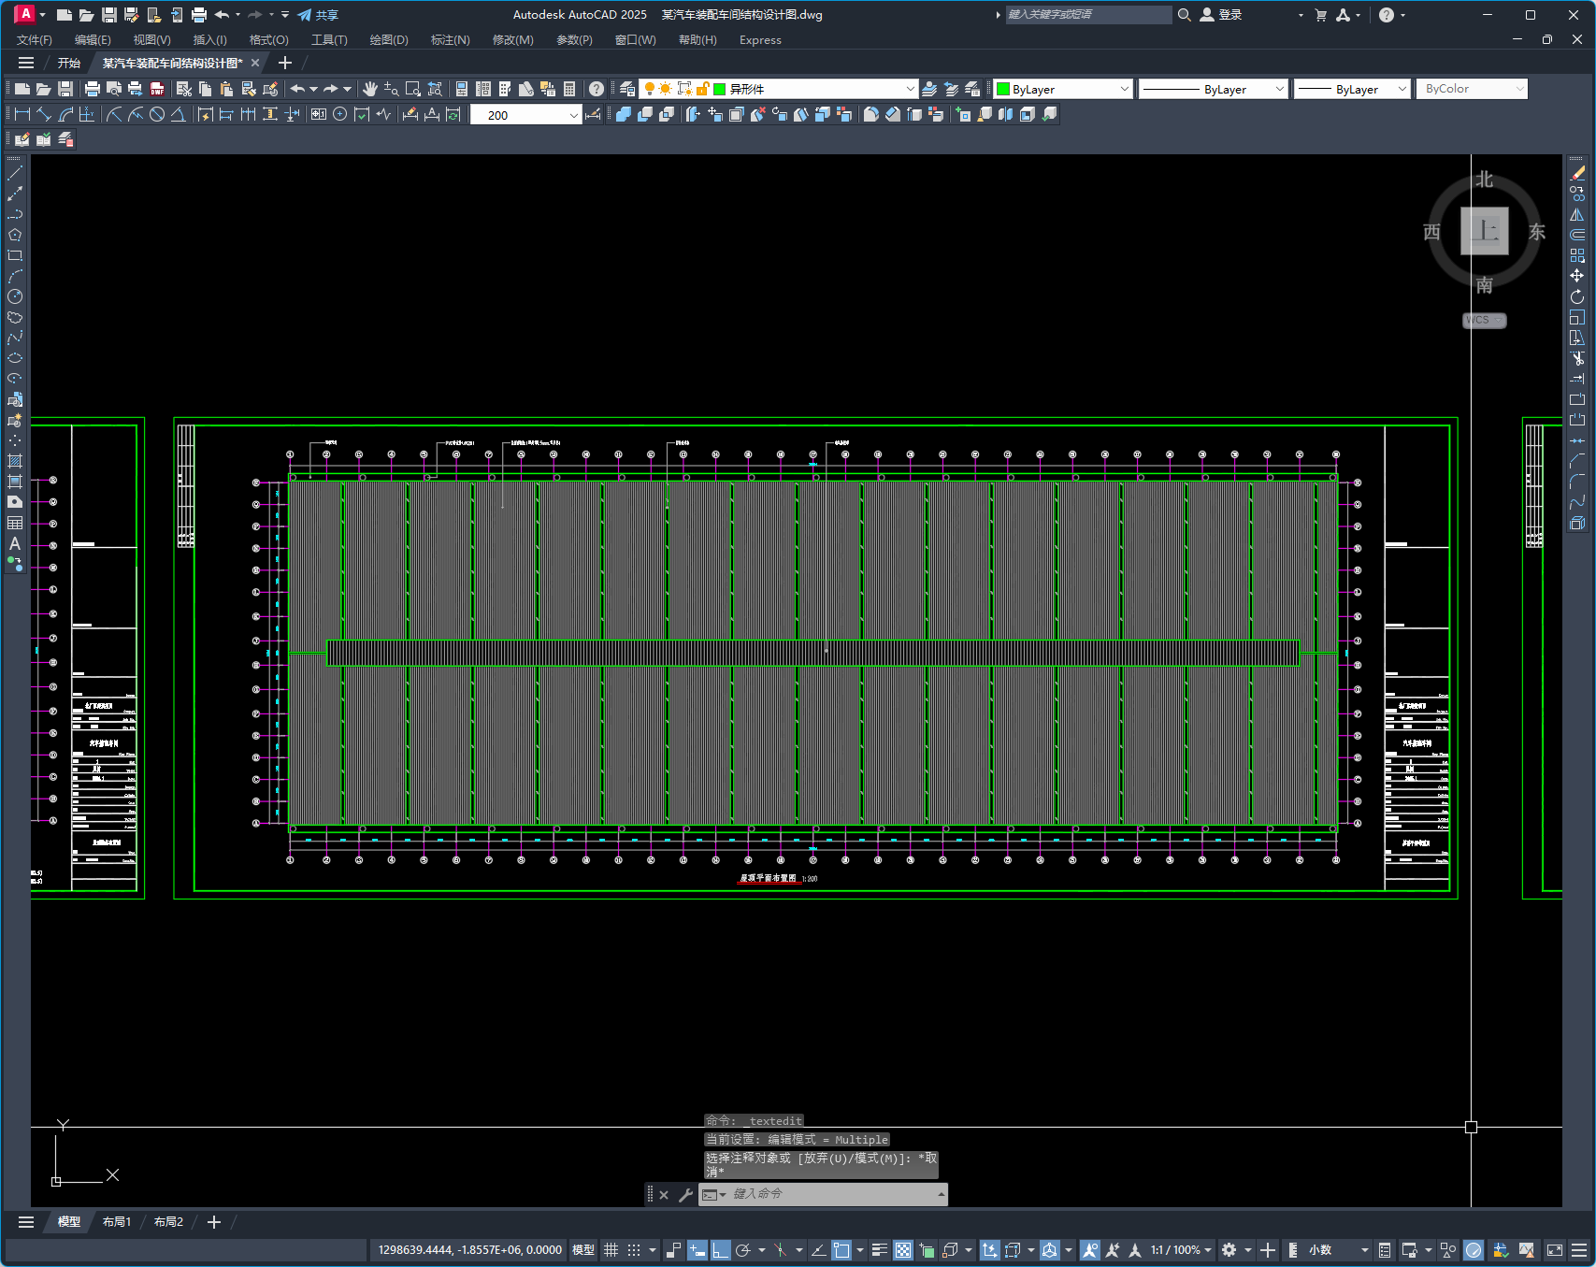Click the Center Mark dimension icon
Screen dimensions: 1596x1267
click(340, 114)
